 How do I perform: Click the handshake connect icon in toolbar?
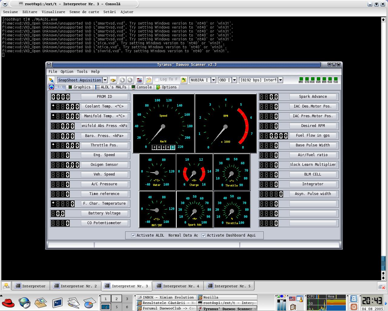click(x=113, y=80)
